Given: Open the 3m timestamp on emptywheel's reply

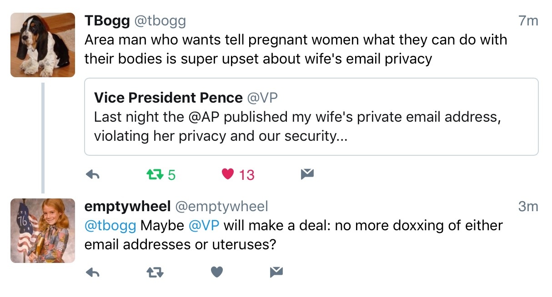Looking at the screenshot, I should coord(528,207).
